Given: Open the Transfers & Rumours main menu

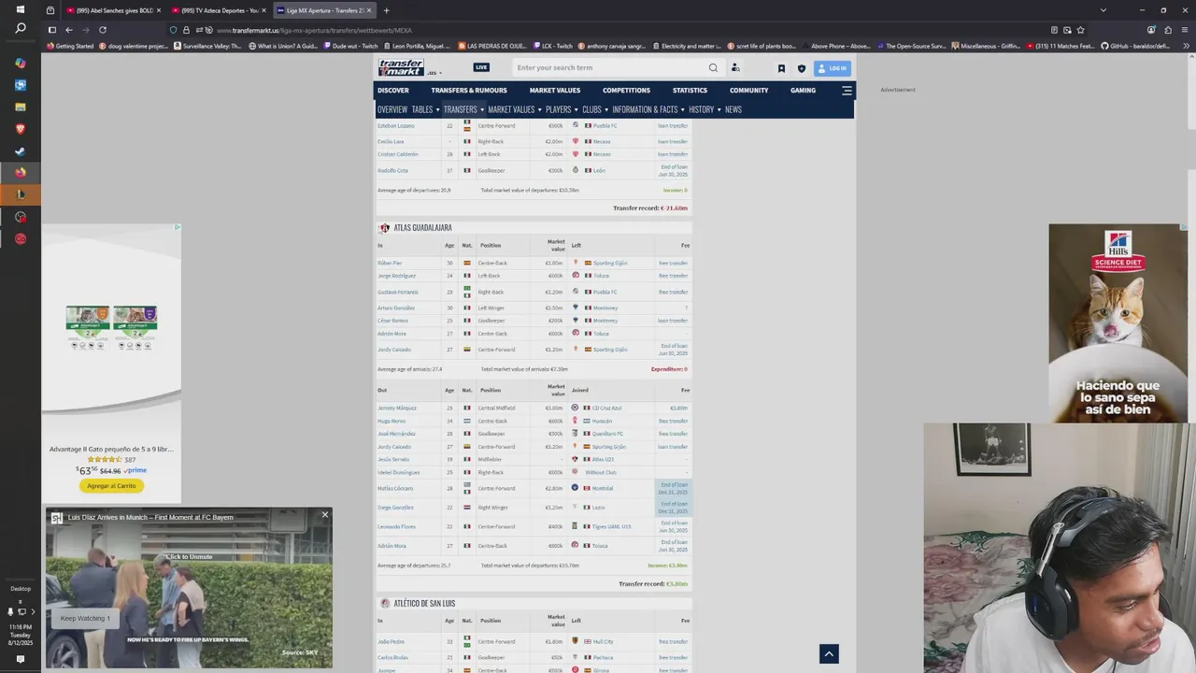Looking at the screenshot, I should coord(469,91).
